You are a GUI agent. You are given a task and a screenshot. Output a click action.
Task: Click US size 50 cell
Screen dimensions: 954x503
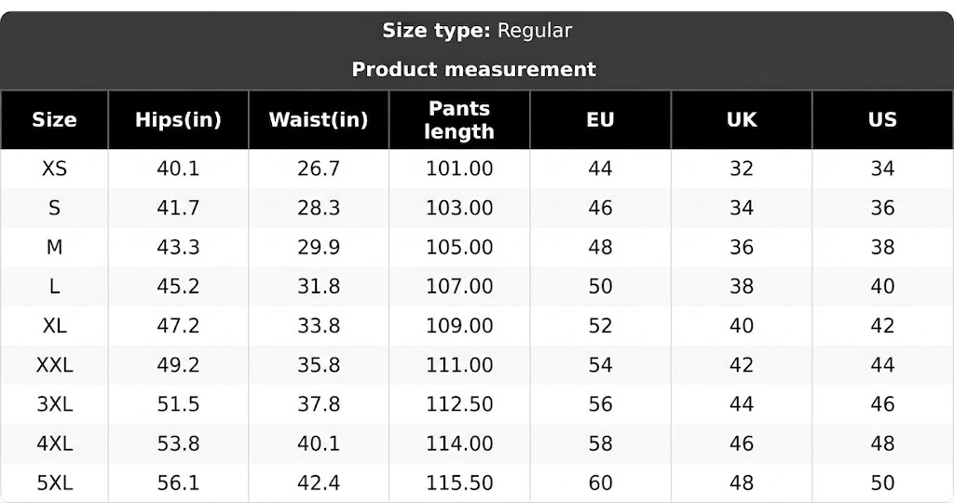click(883, 483)
